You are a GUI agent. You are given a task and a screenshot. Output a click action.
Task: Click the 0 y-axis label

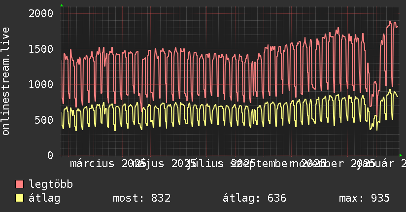[50, 155]
